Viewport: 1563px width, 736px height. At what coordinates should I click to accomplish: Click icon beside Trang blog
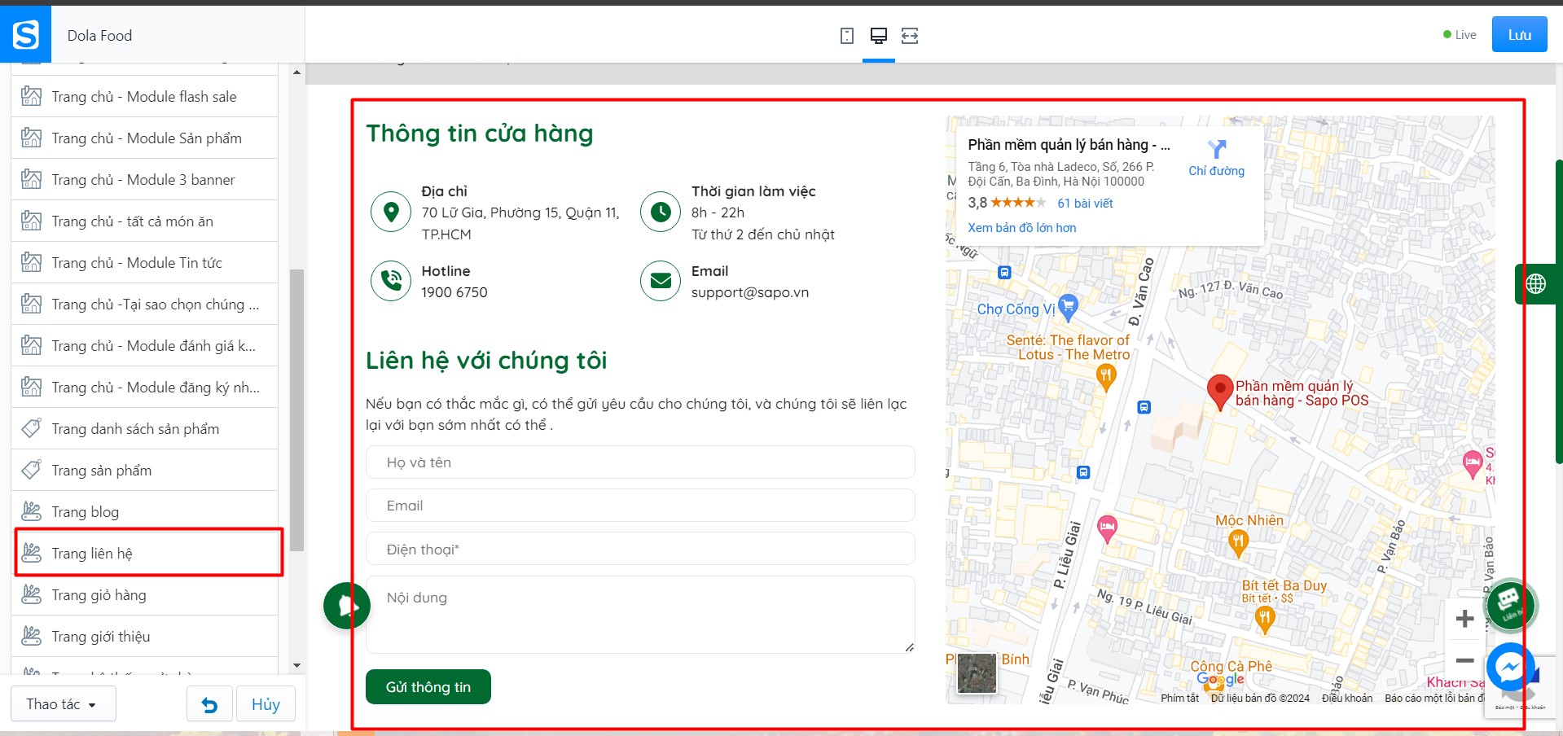click(x=31, y=511)
